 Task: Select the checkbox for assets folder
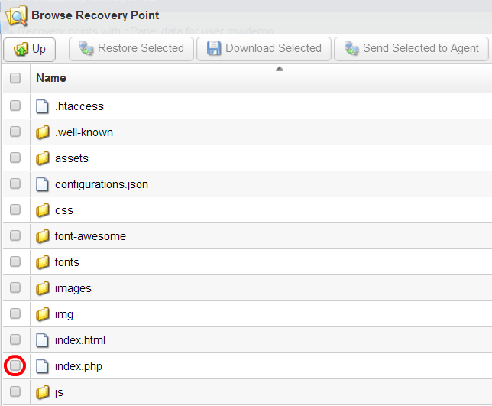click(15, 158)
